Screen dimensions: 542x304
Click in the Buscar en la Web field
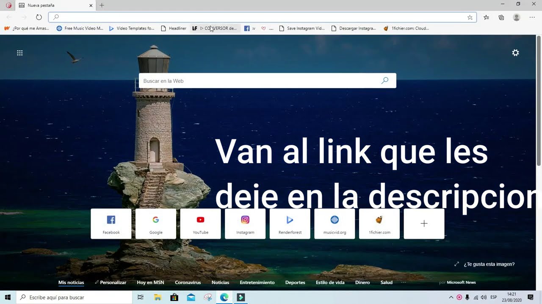(x=258, y=81)
